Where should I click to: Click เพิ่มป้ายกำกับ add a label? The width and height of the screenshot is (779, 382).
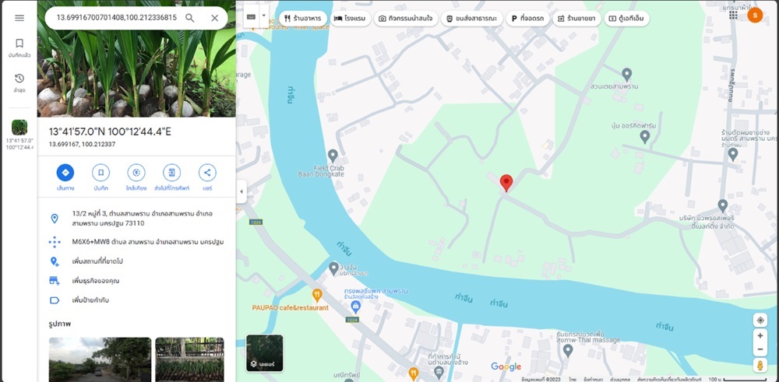(x=136, y=300)
